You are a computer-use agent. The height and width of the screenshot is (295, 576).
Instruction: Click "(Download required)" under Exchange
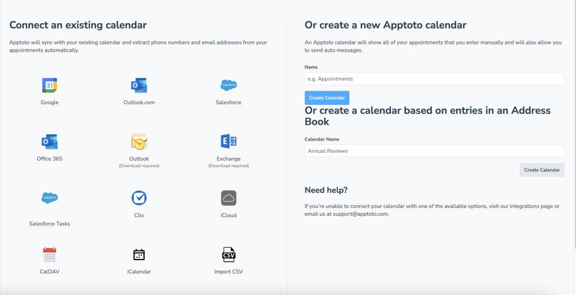tap(228, 166)
